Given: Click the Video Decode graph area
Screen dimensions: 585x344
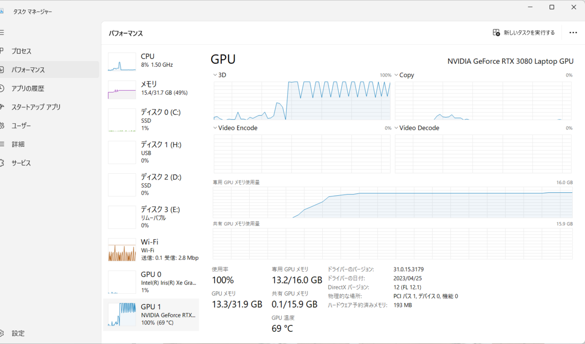Looking at the screenshot, I should click(483, 154).
